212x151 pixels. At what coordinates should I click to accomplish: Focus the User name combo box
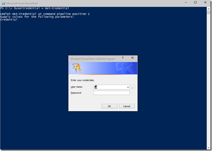pos(111,87)
